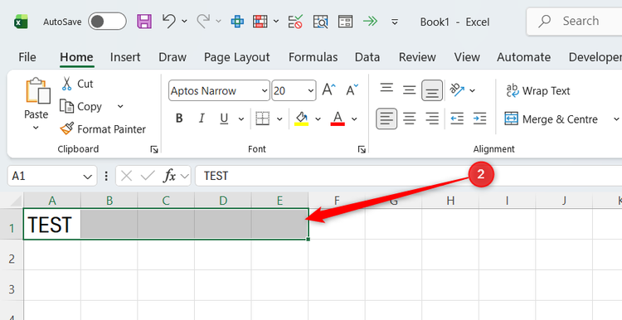Open Customize Quick Access Toolbar dropdown

[394, 22]
